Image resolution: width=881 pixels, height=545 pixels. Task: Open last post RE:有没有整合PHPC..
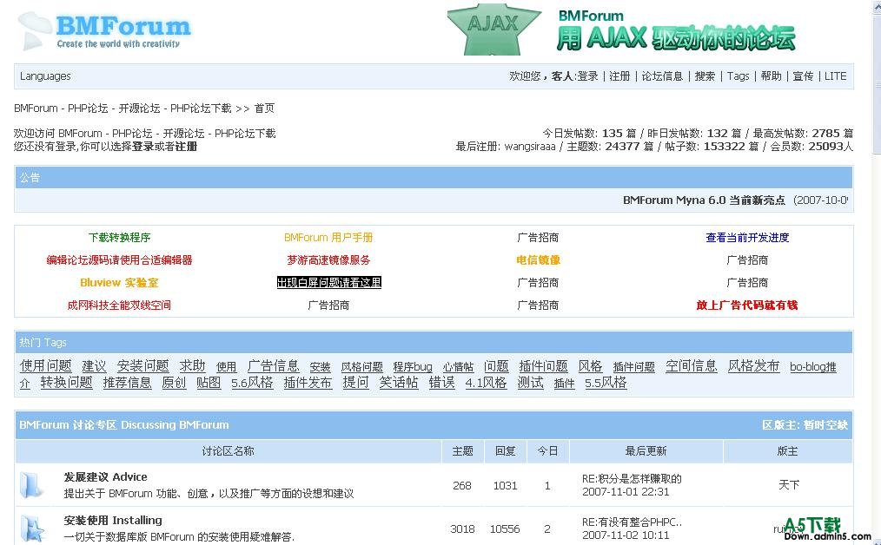(x=632, y=522)
